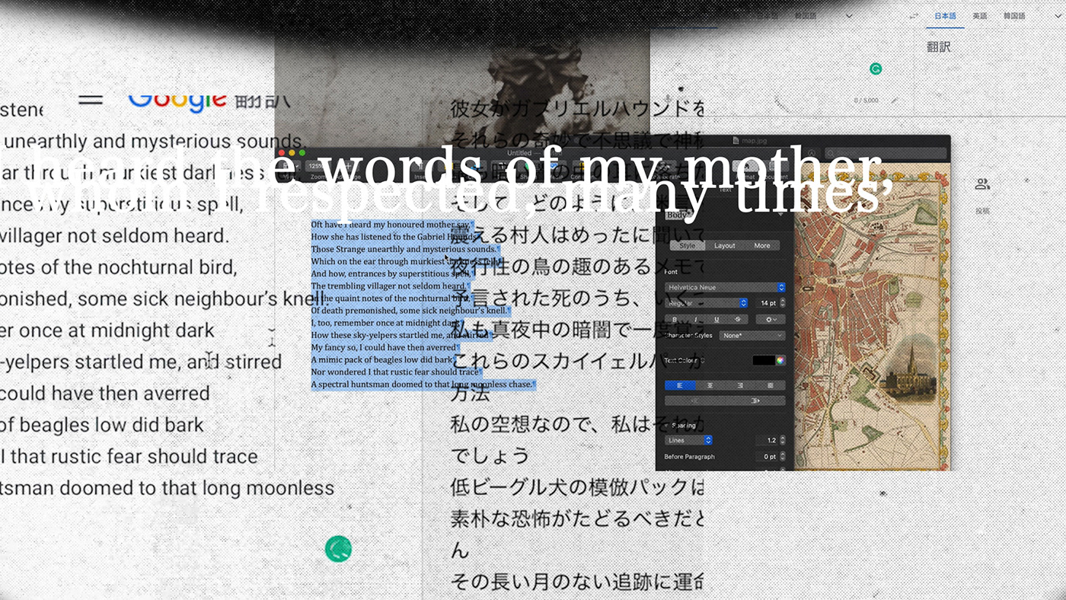Align text left in Pages
This screenshot has width=1066, height=600.
[680, 385]
